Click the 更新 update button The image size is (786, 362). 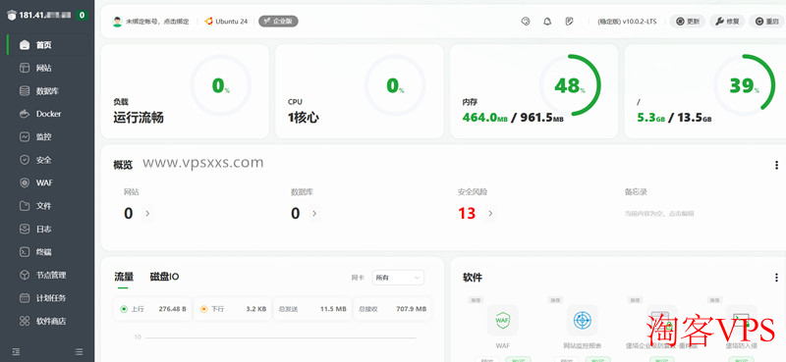[688, 22]
